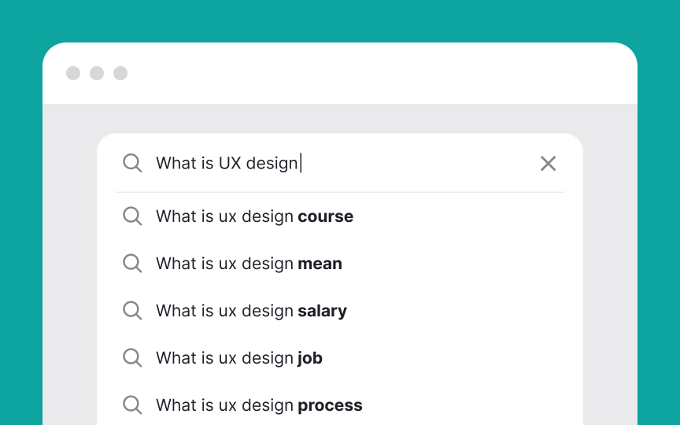Click the bold word 'course' in suggestions
This screenshot has width=680, height=425.
pyautogui.click(x=325, y=216)
